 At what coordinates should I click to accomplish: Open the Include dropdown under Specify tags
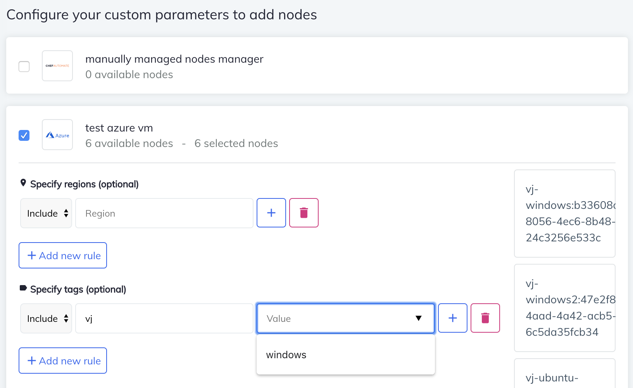click(46, 318)
